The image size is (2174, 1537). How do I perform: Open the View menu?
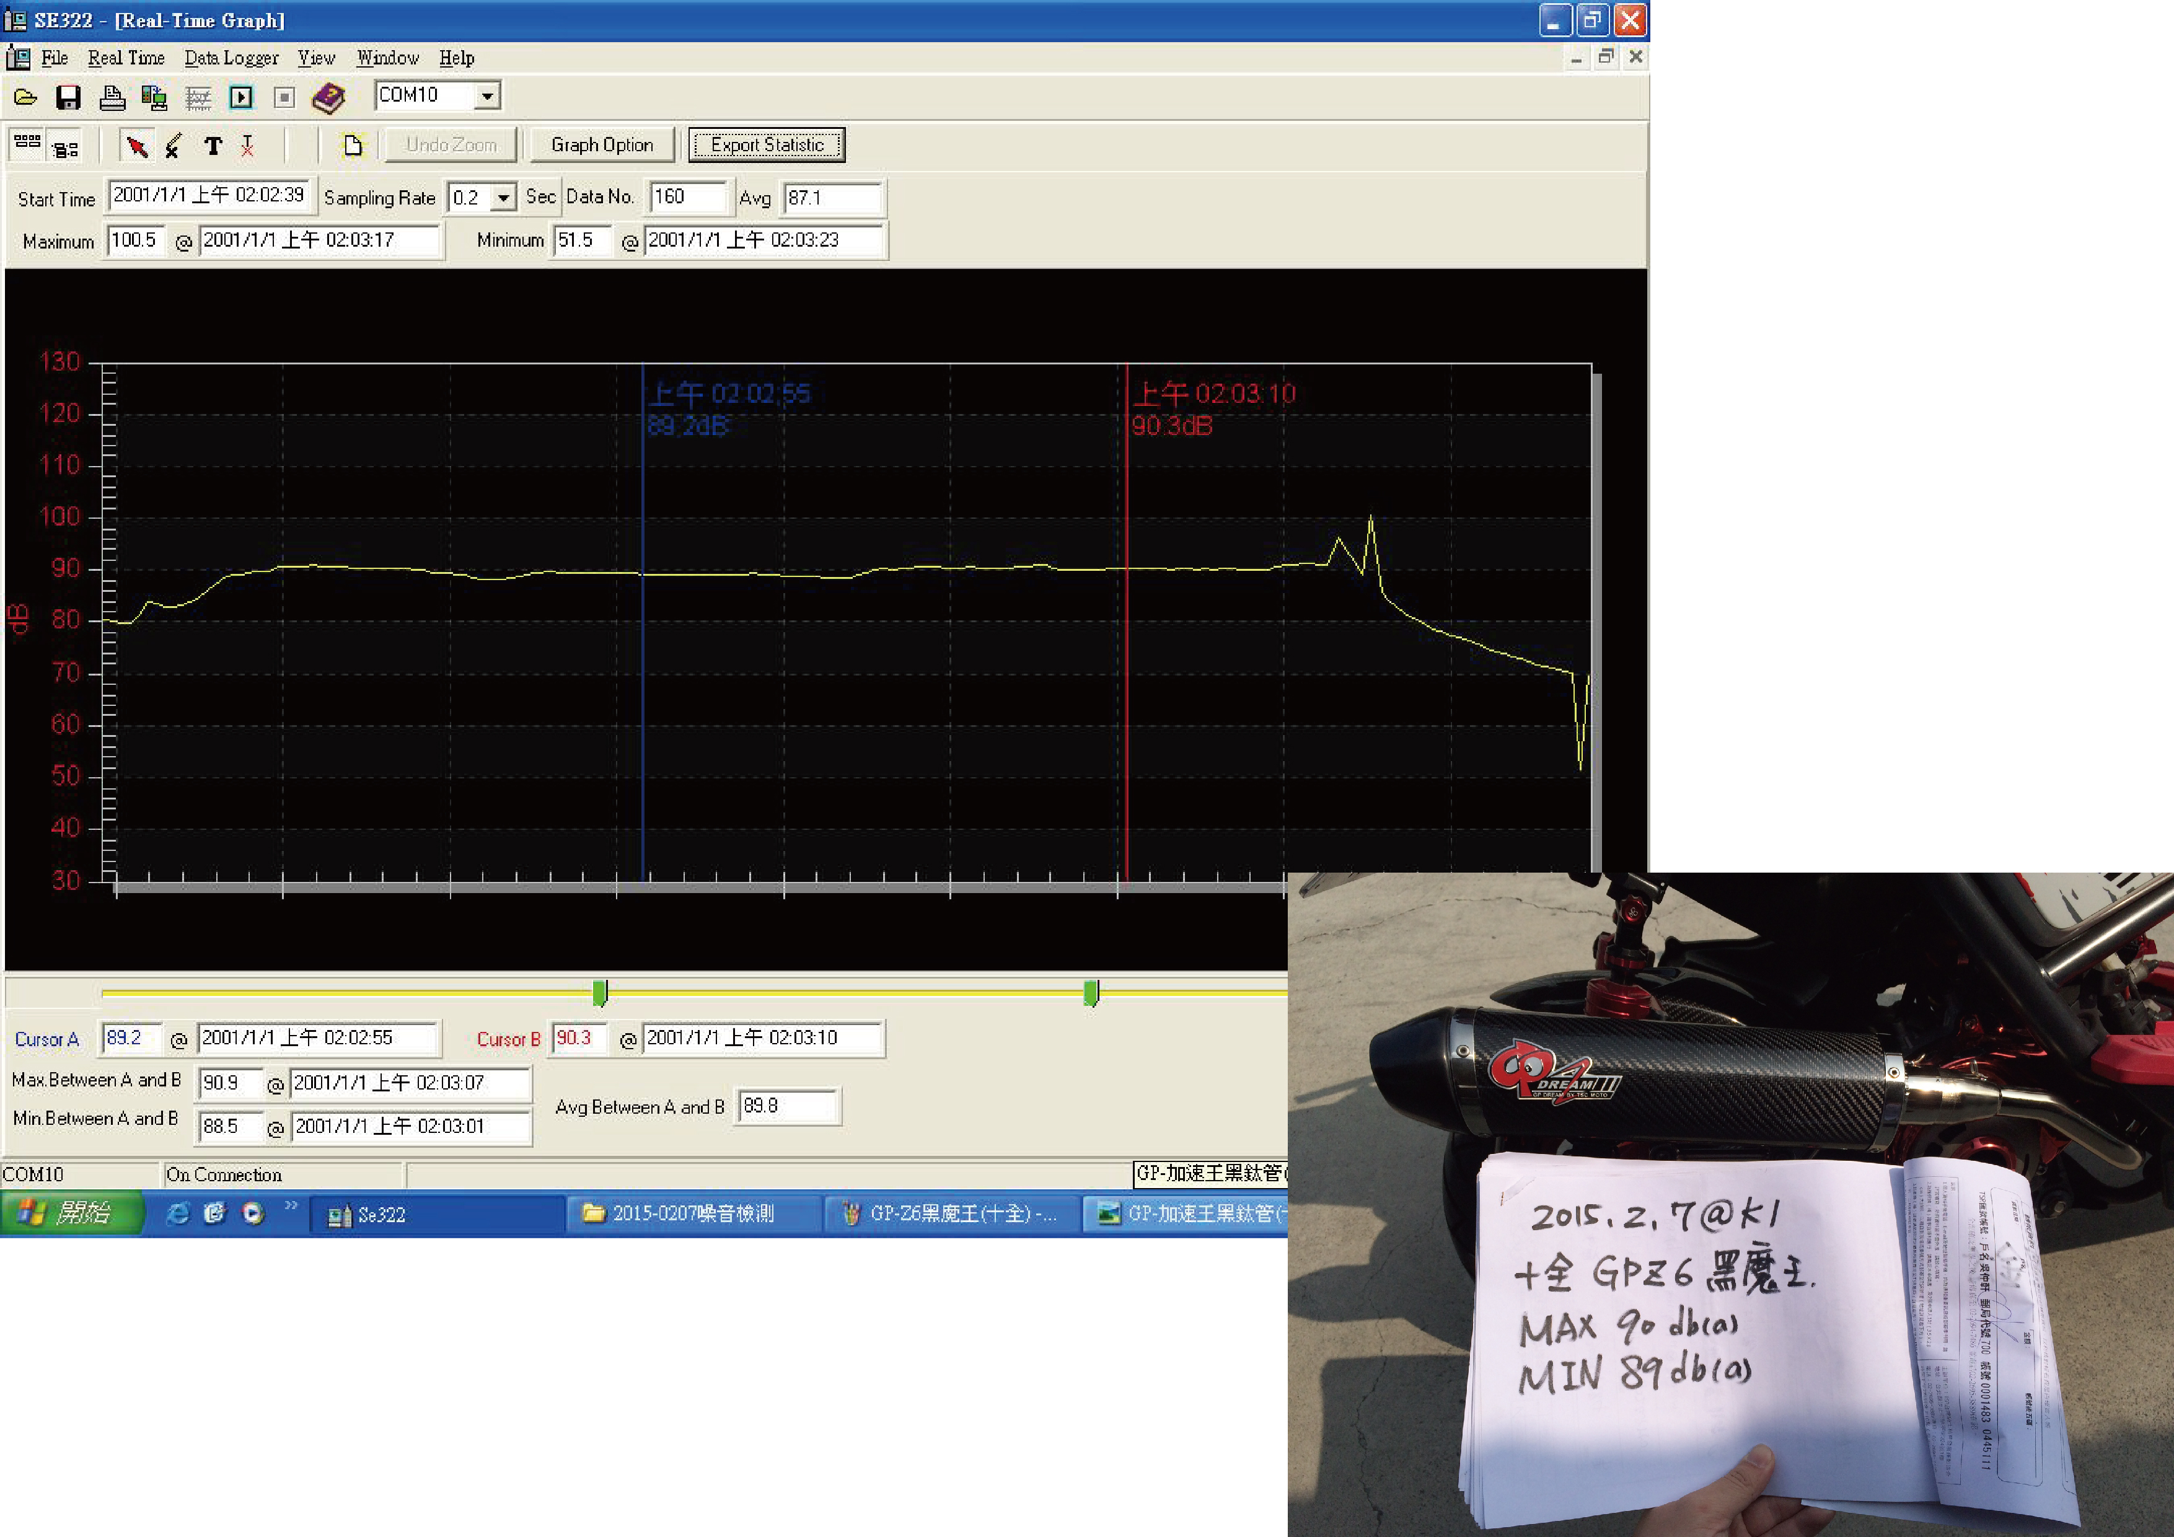(316, 58)
